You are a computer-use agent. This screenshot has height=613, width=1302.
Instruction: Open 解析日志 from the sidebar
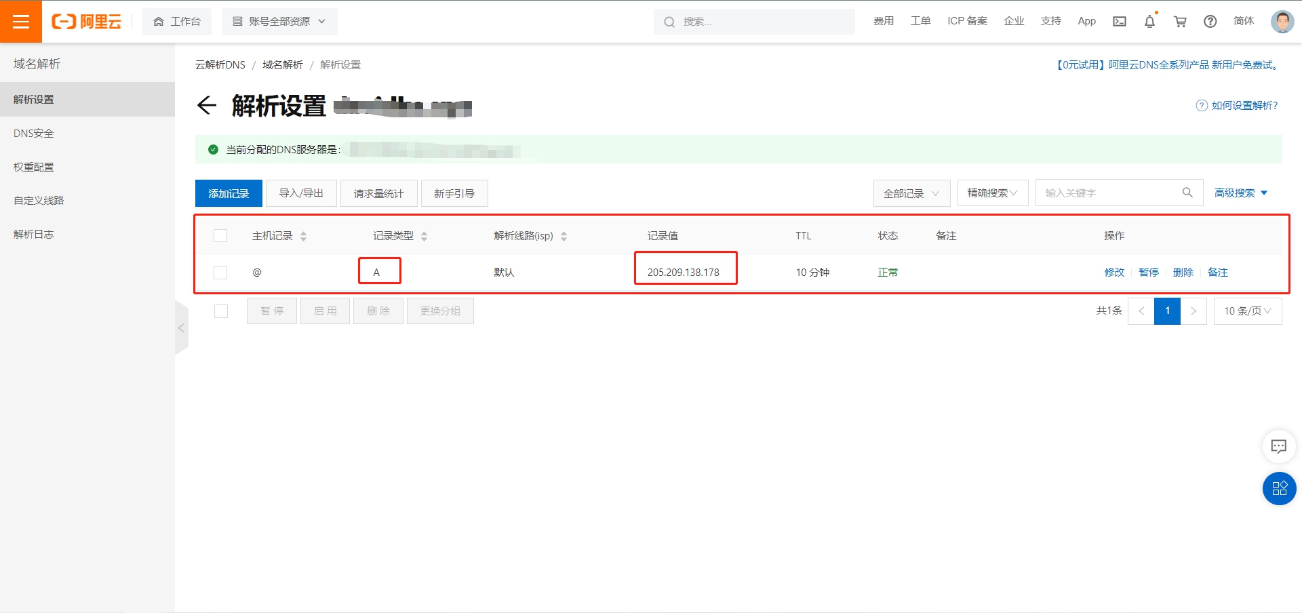click(x=35, y=233)
